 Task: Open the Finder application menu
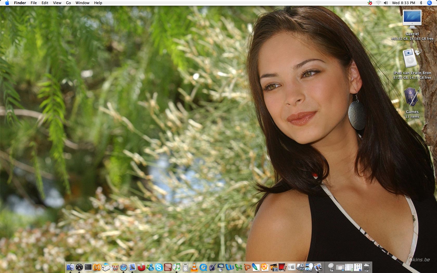tap(20, 3)
